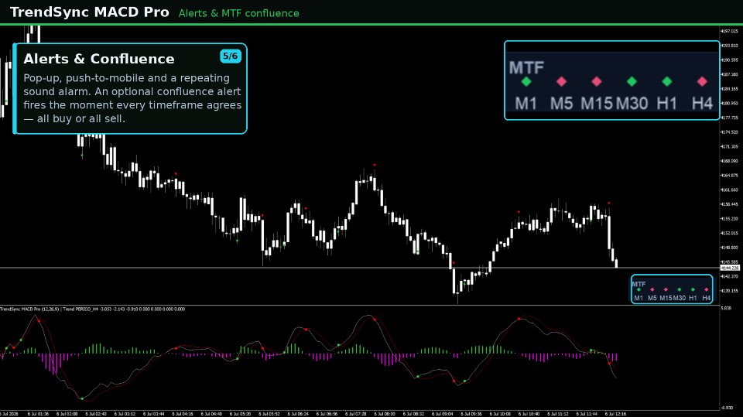
Task: Click the green M1 diamond in enlarged MTF callout
Action: click(526, 81)
